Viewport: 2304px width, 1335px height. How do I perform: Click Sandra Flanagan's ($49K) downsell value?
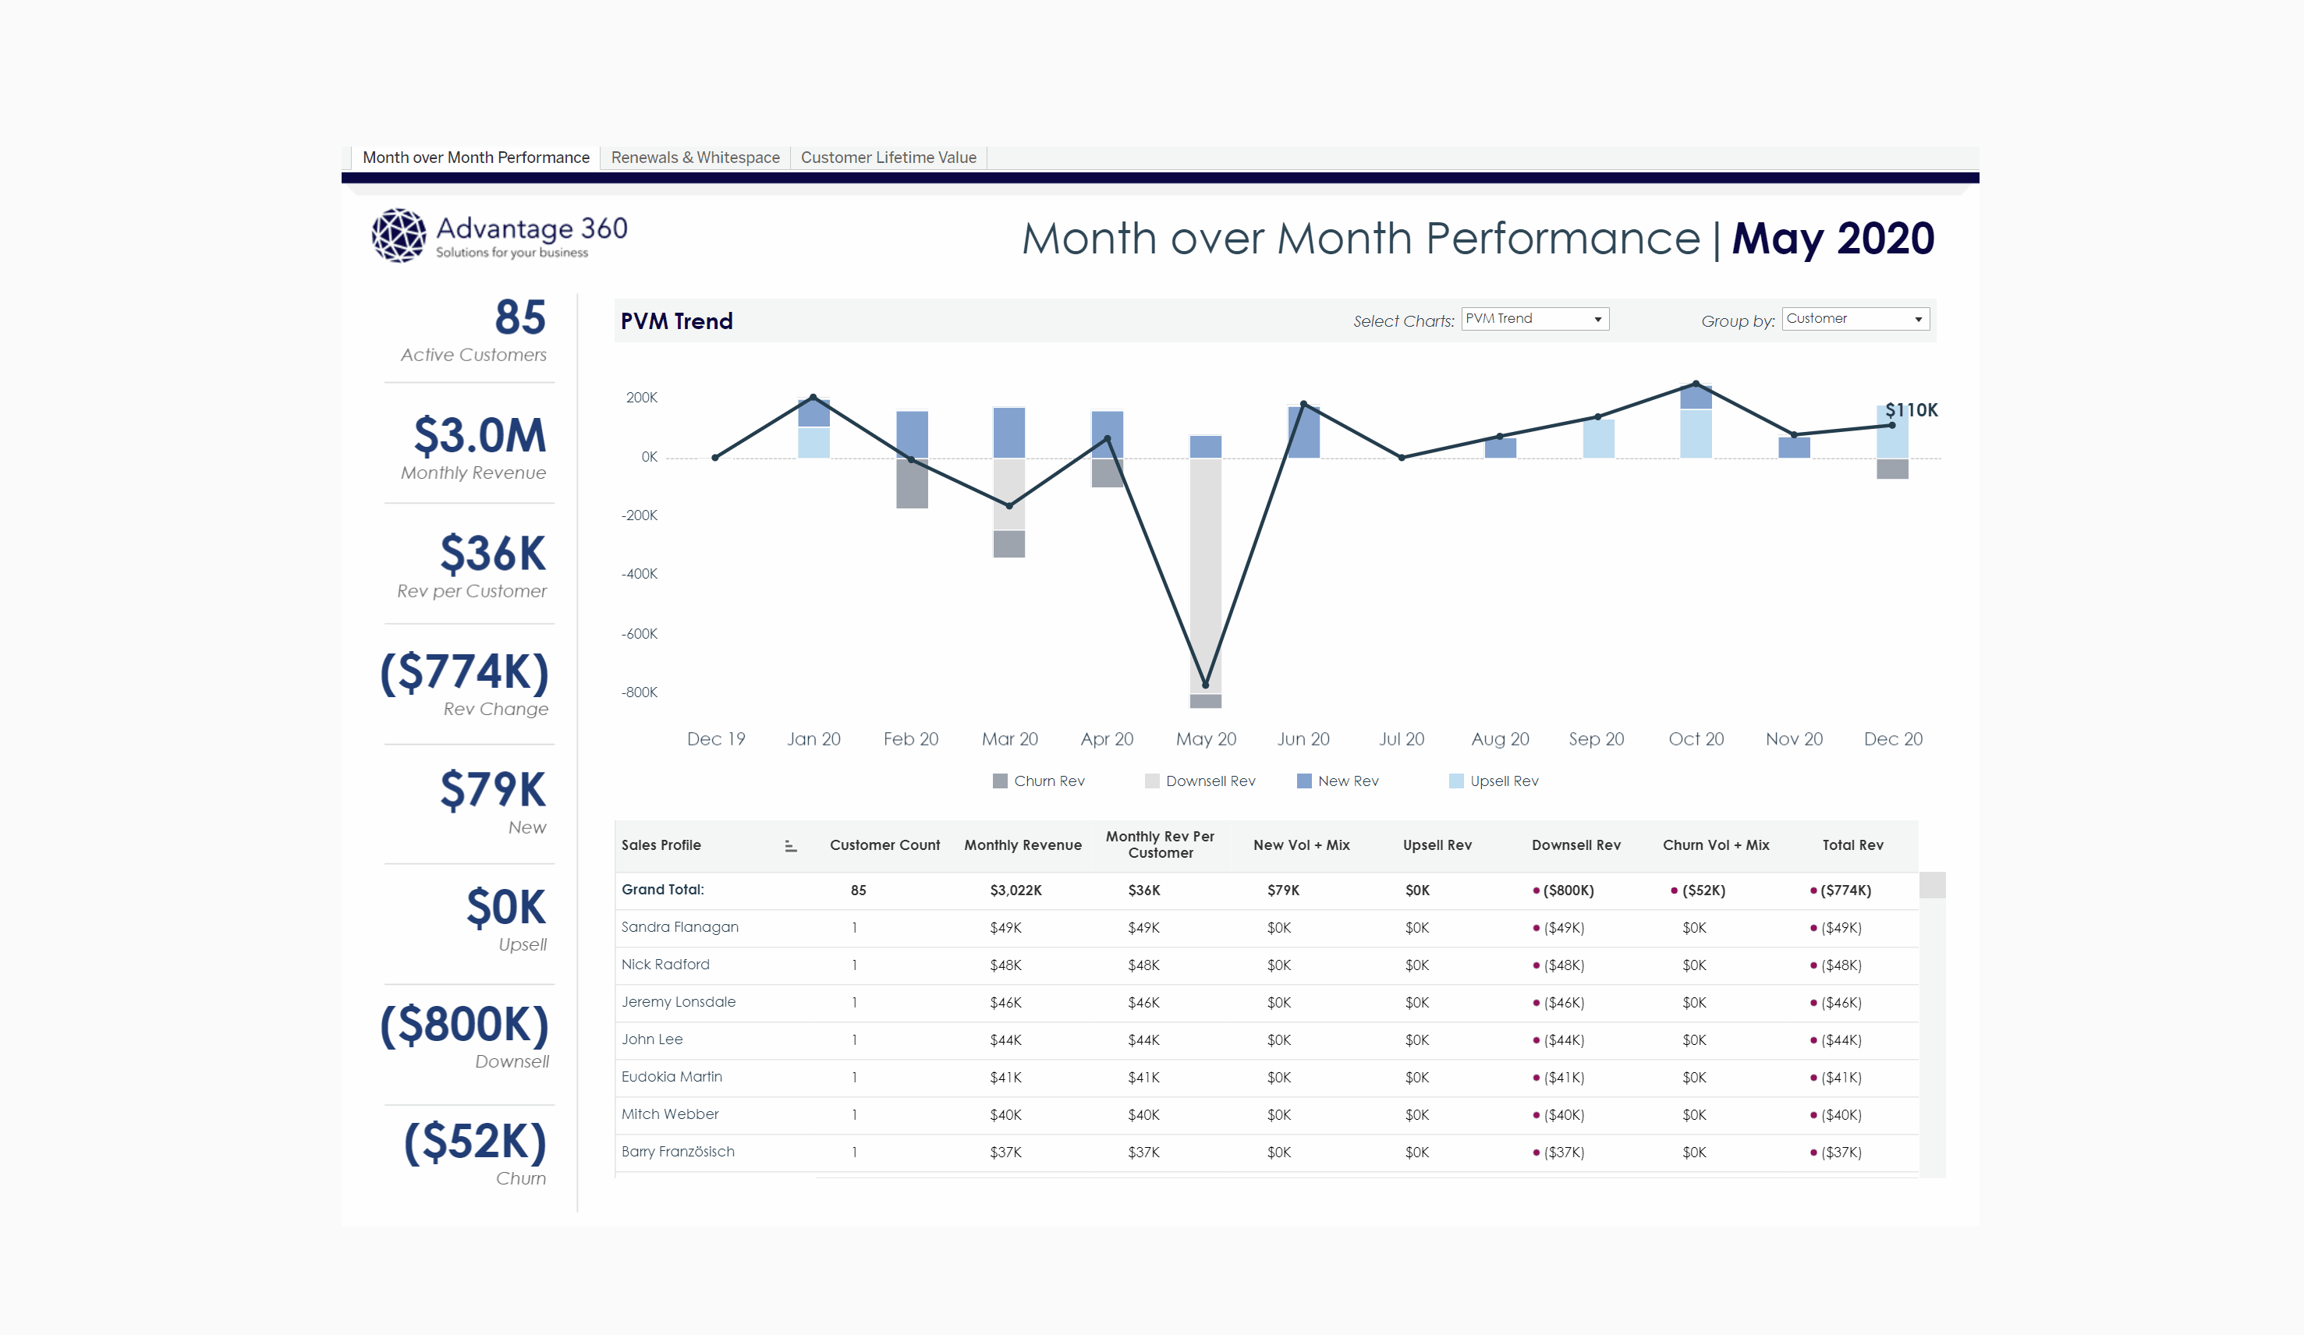click(x=1563, y=928)
